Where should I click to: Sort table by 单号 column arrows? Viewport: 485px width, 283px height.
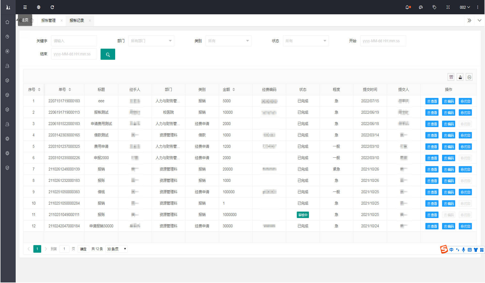(70, 90)
